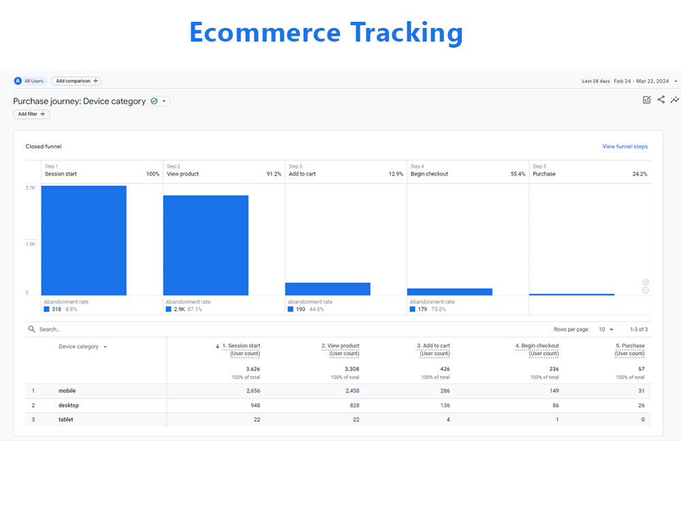Open the Rows per page dropdown
This screenshot has height=511, width=681.
[x=606, y=329]
